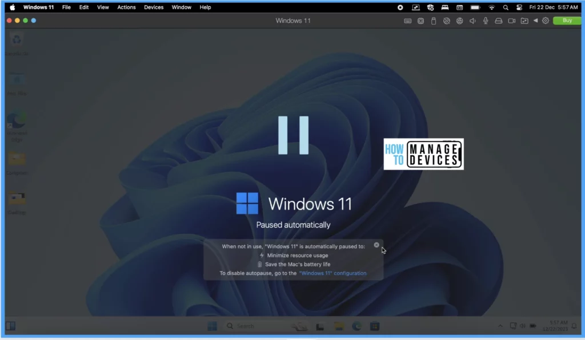585x340 pixels.
Task: Open the Wi-Fi menu bar icon
Action: 491,7
